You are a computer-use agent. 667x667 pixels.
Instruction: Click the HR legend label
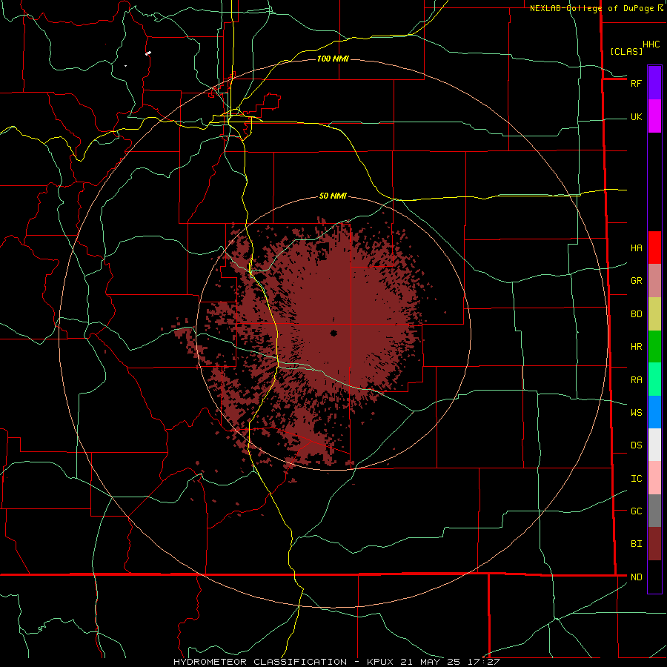pos(636,347)
